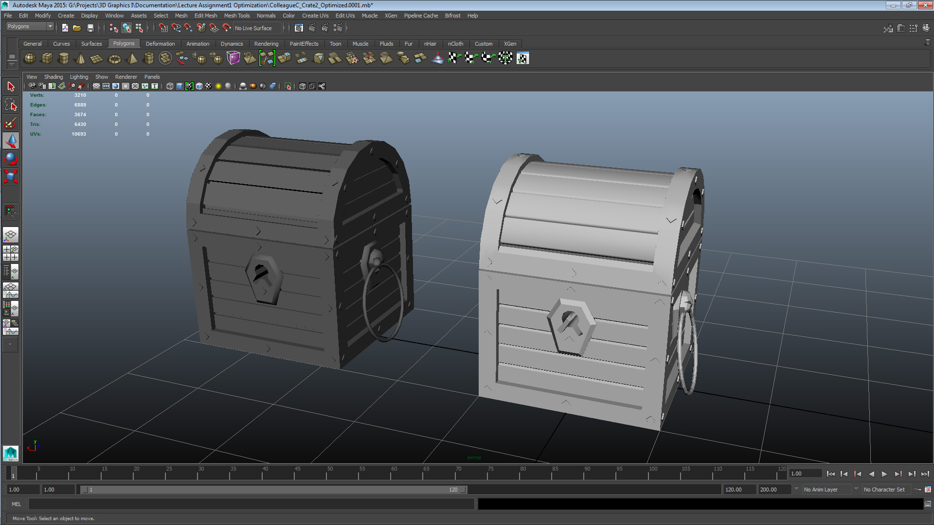
Task: Create a polygon sphere from the shelf
Action: 30,58
